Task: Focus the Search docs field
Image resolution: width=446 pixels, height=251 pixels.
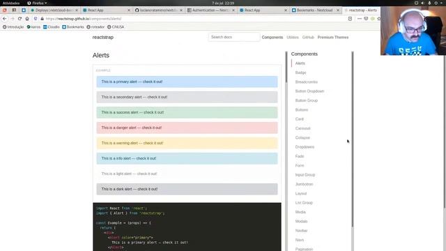Action: coord(234,37)
